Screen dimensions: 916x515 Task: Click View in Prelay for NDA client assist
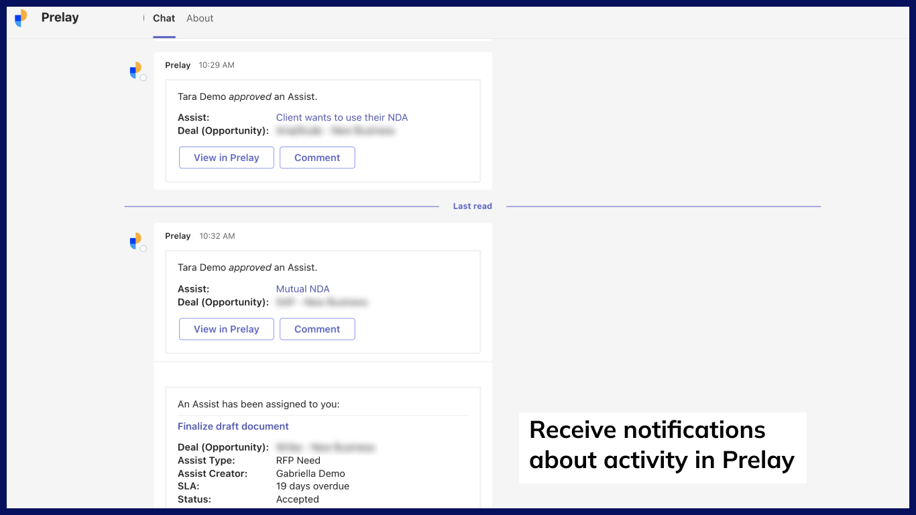click(226, 158)
